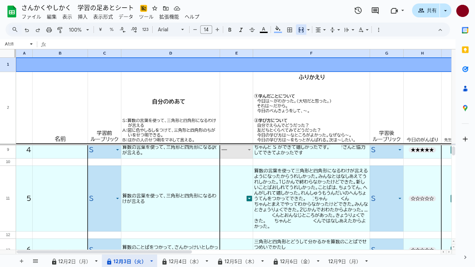This screenshot has width=475, height=267.
Task: Click the merge cells icon
Action: (301, 30)
